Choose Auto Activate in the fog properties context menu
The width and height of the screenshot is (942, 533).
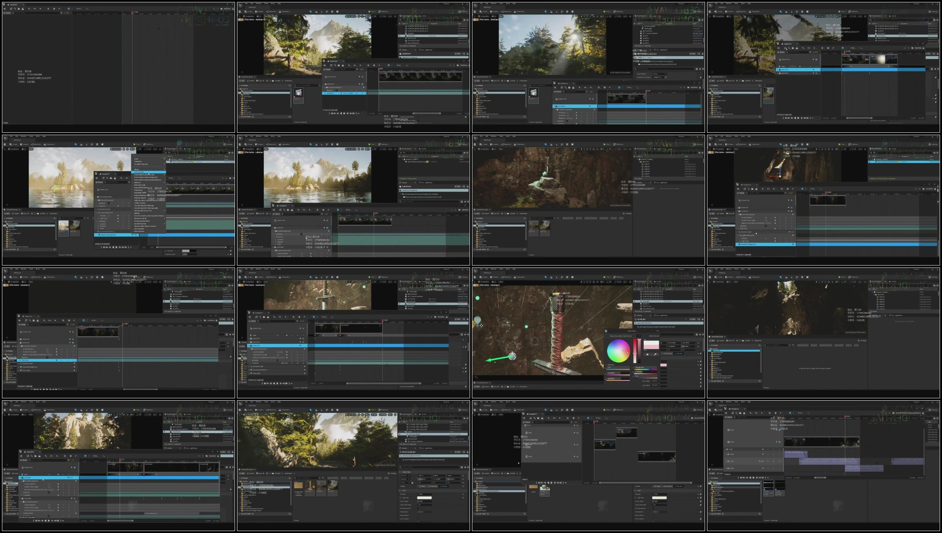coord(149,172)
